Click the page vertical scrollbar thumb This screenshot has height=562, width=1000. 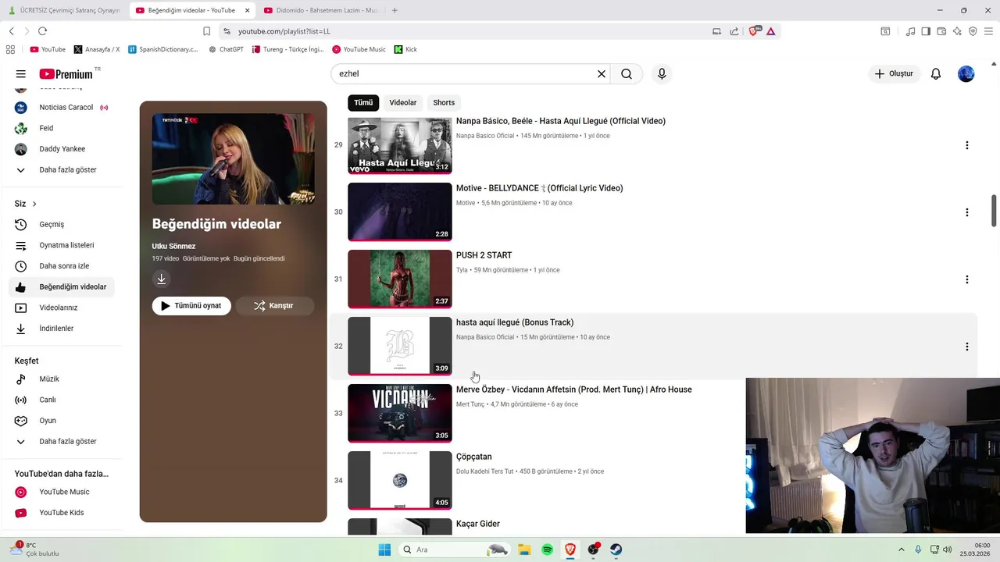[995, 211]
